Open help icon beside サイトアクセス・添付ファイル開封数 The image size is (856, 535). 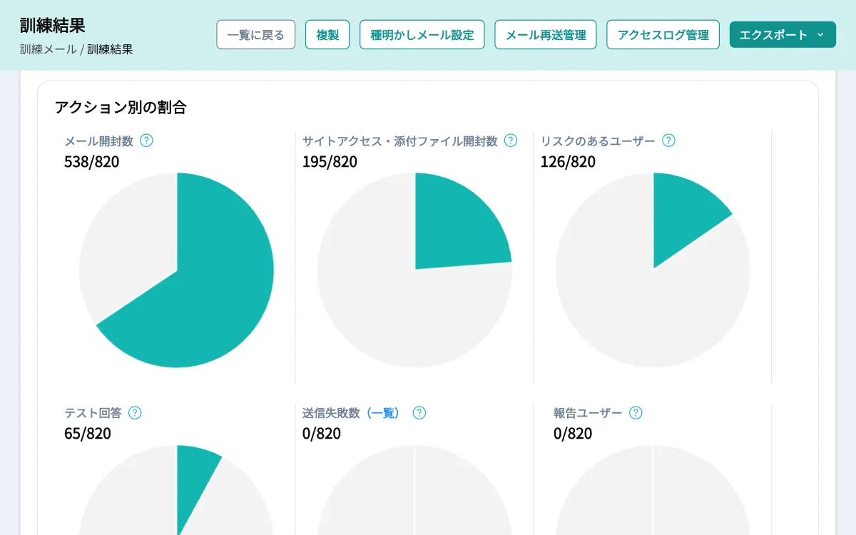click(511, 141)
